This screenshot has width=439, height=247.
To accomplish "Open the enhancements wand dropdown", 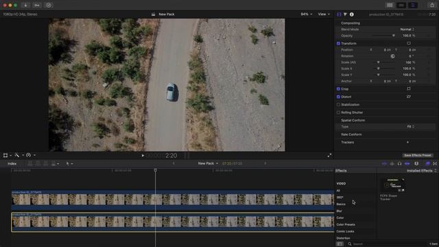I will point(19,155).
